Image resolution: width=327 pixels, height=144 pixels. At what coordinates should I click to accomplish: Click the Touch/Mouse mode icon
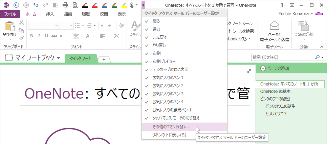132,5
